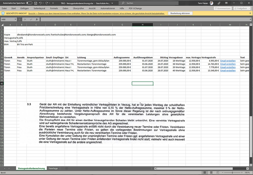The height and width of the screenshot is (175, 253).
Task: Click the previous sheet navigation arrow
Action: (5, 168)
